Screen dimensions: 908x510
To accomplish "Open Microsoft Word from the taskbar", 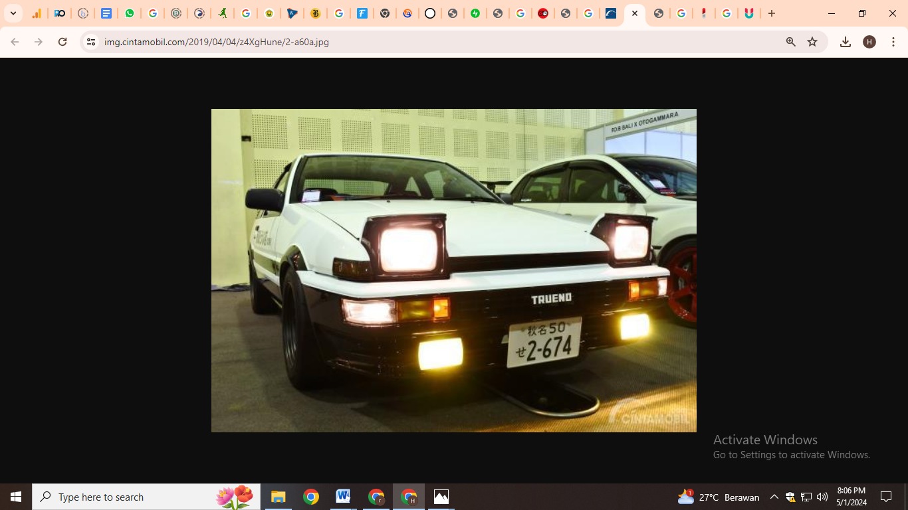I will coord(343,497).
